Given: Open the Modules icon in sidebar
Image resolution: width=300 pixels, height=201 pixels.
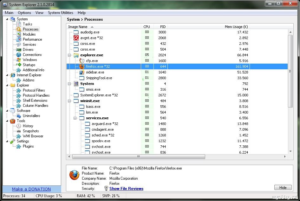Looking at the screenshot, I should [19, 34].
